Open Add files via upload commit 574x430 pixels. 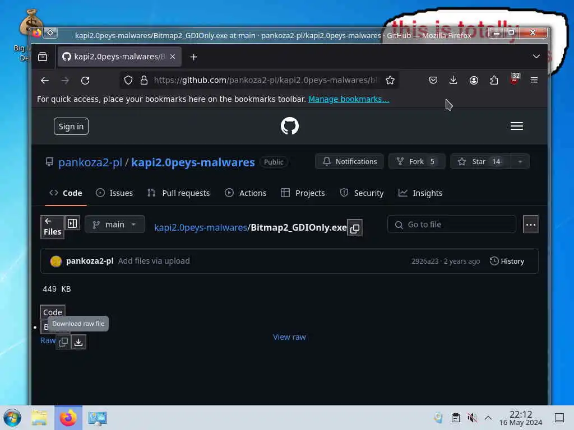tap(154, 261)
